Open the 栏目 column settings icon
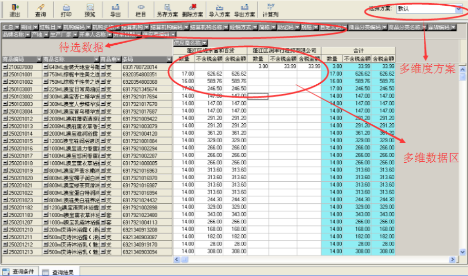 point(141,9)
